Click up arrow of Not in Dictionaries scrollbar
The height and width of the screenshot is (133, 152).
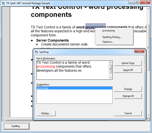click(110, 62)
